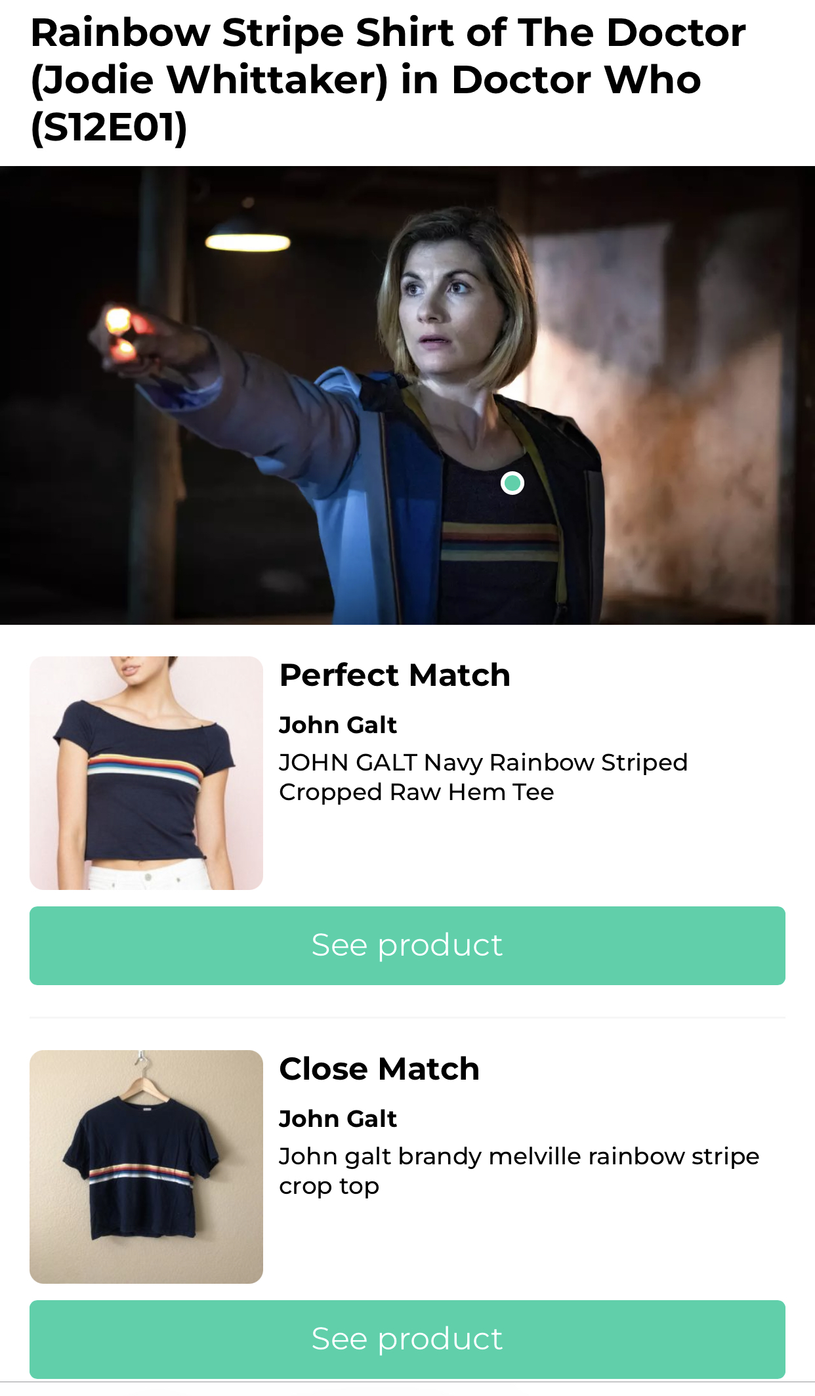Click the brandy melville rainbow stripe crop top description
The height and width of the screenshot is (1396, 815).
pos(518,1171)
